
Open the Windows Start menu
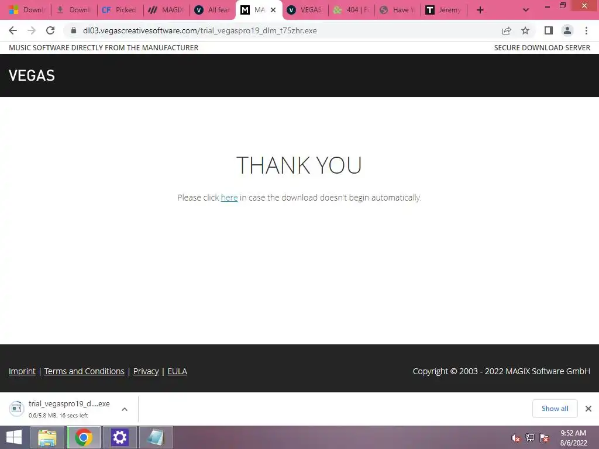pos(14,437)
